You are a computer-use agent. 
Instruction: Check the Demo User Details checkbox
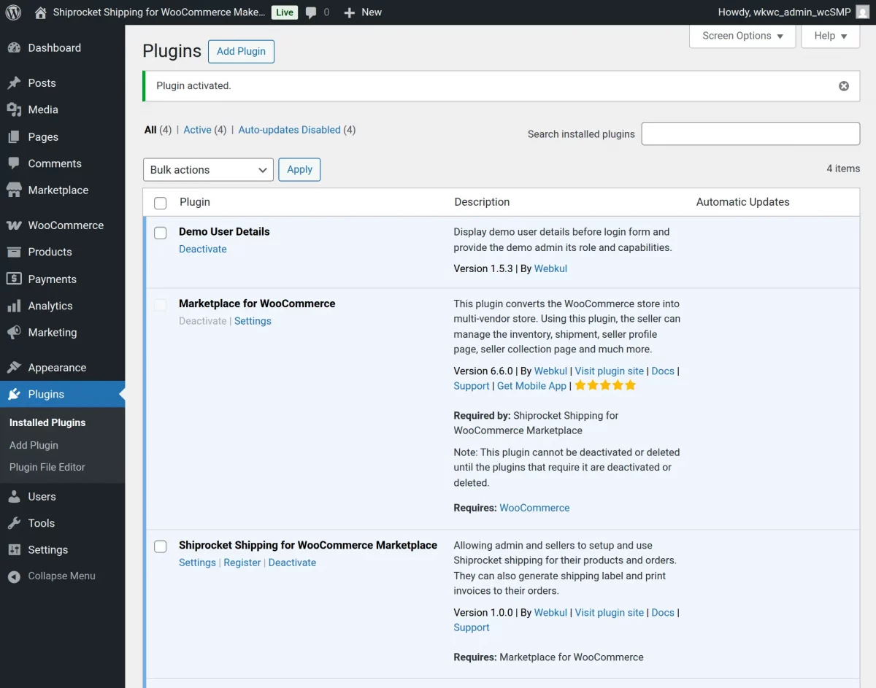pyautogui.click(x=161, y=233)
